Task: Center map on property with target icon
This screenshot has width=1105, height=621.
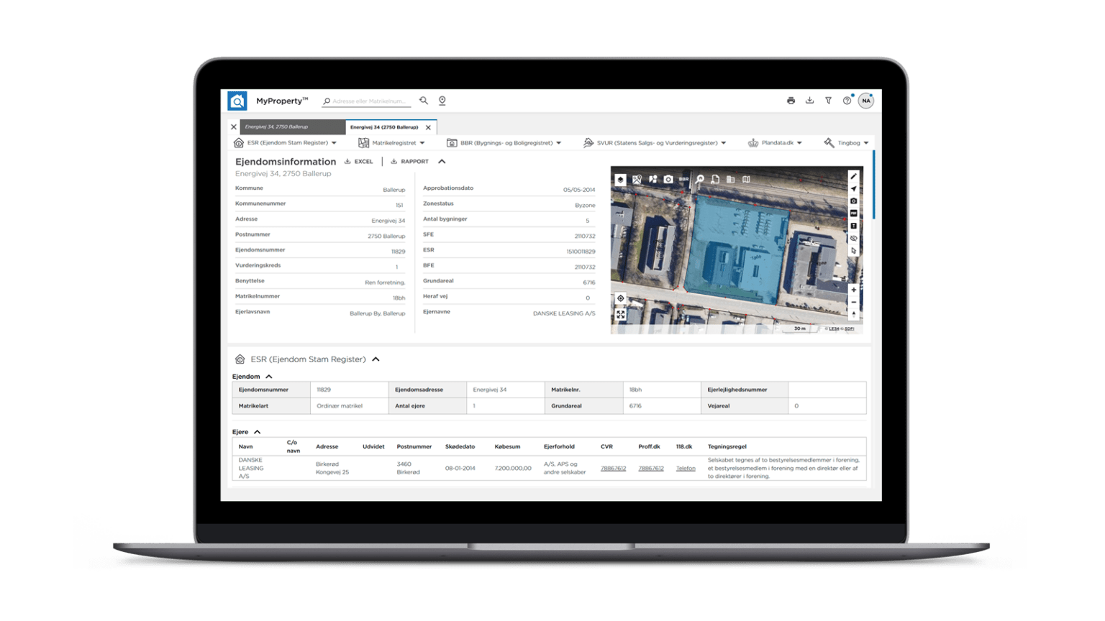Action: 620,298
